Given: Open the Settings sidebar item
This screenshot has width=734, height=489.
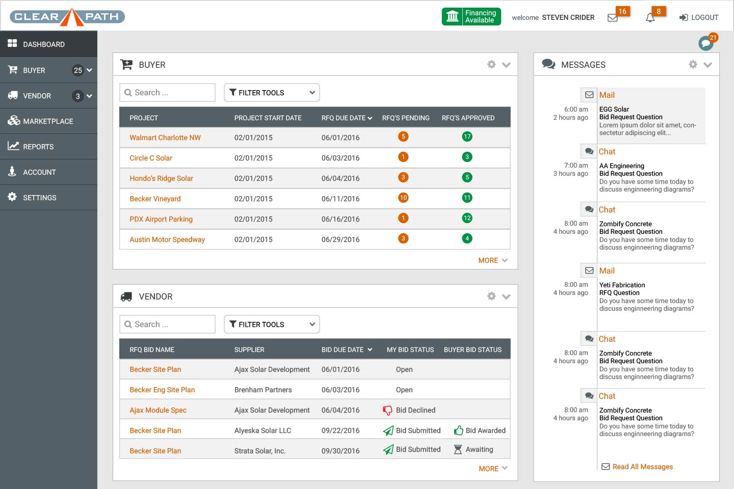Looking at the screenshot, I should tap(39, 198).
